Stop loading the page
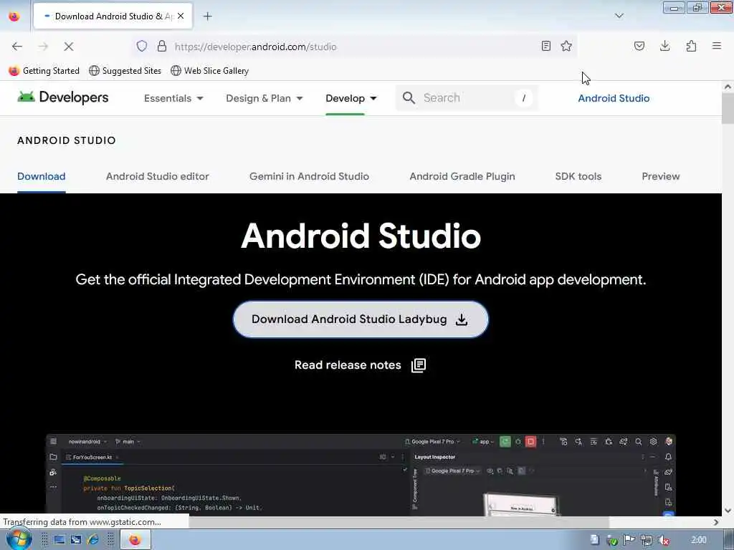 pyautogui.click(x=68, y=47)
